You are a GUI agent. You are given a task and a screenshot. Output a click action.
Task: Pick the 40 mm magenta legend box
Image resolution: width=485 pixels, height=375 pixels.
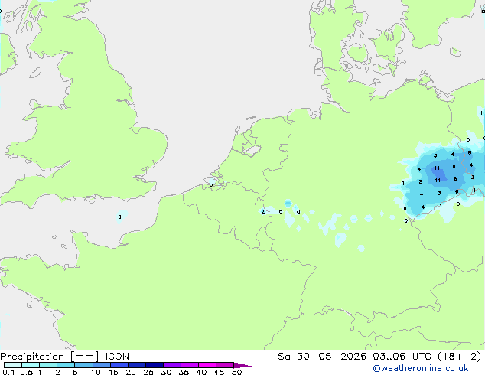pos(207,365)
